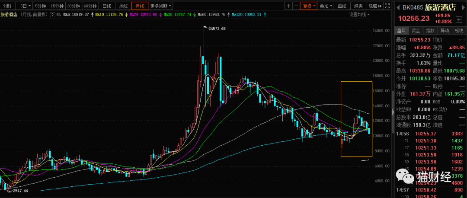
Task: Collapse right panel using side arrow handle
Action: pos(393,113)
